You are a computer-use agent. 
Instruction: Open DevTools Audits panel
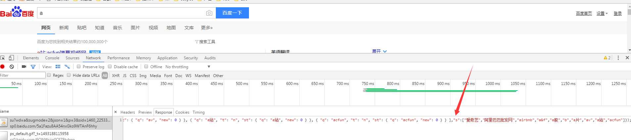[210, 58]
